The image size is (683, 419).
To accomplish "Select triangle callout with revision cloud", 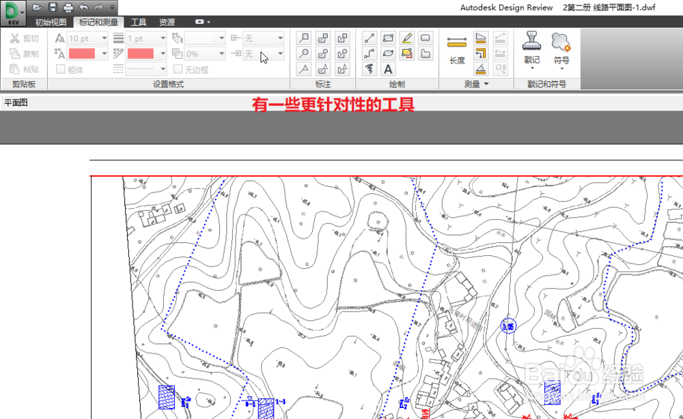I will [323, 69].
